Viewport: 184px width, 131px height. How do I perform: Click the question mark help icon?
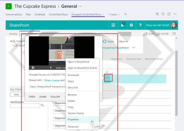[x=140, y=25]
